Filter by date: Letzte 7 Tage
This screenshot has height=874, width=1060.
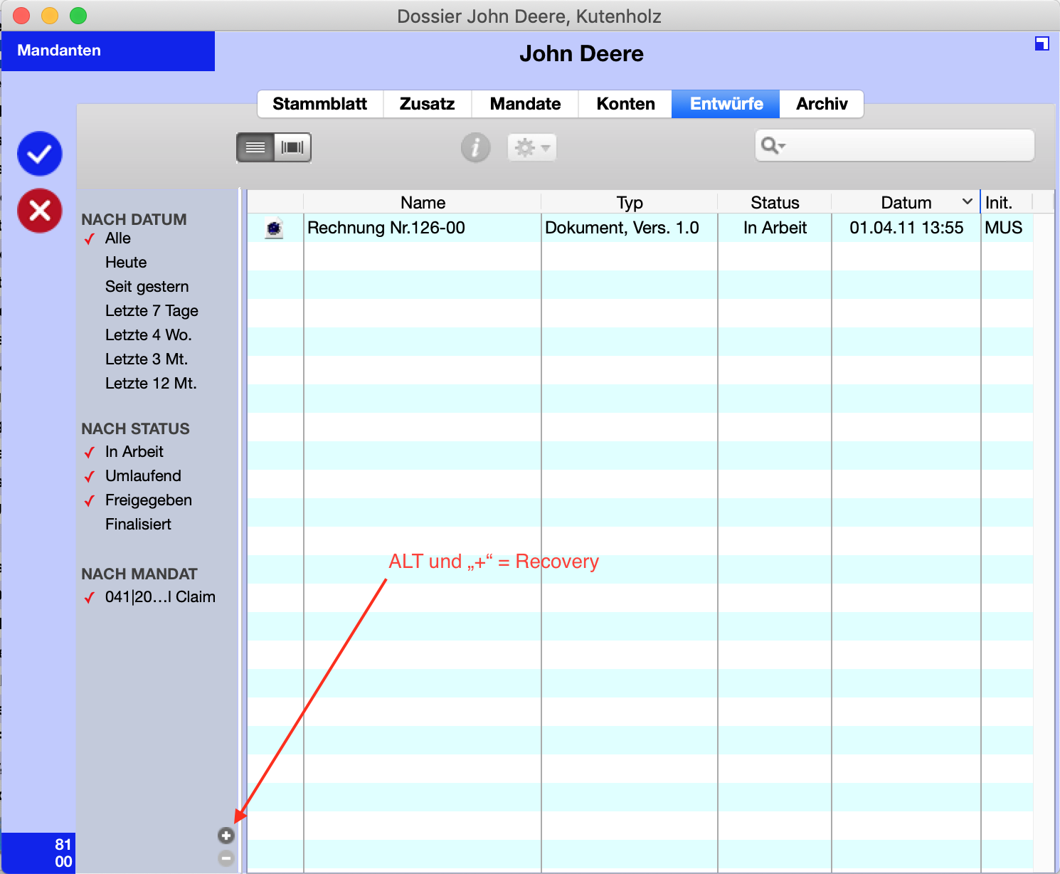click(x=152, y=311)
